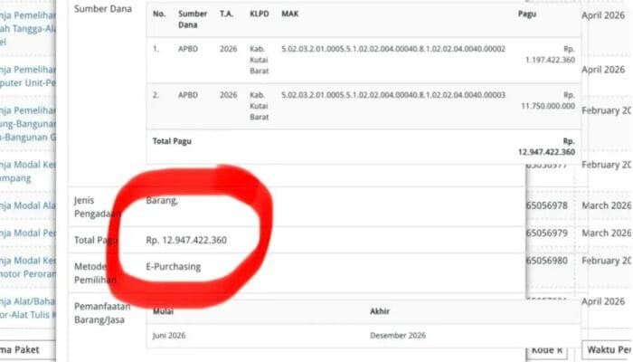Click the "Waktu Pe" column header
The image size is (633, 362).
click(608, 349)
